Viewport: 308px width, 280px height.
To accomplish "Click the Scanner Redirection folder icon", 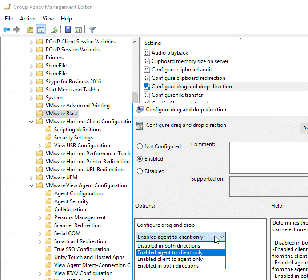I will [x=48, y=225].
